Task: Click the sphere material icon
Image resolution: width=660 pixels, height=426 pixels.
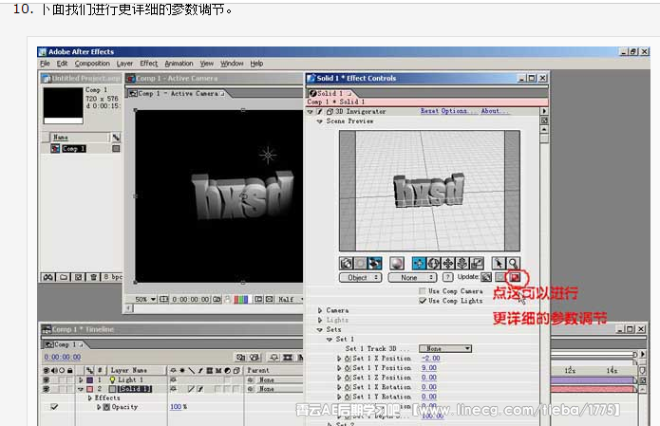Action: pos(397,263)
